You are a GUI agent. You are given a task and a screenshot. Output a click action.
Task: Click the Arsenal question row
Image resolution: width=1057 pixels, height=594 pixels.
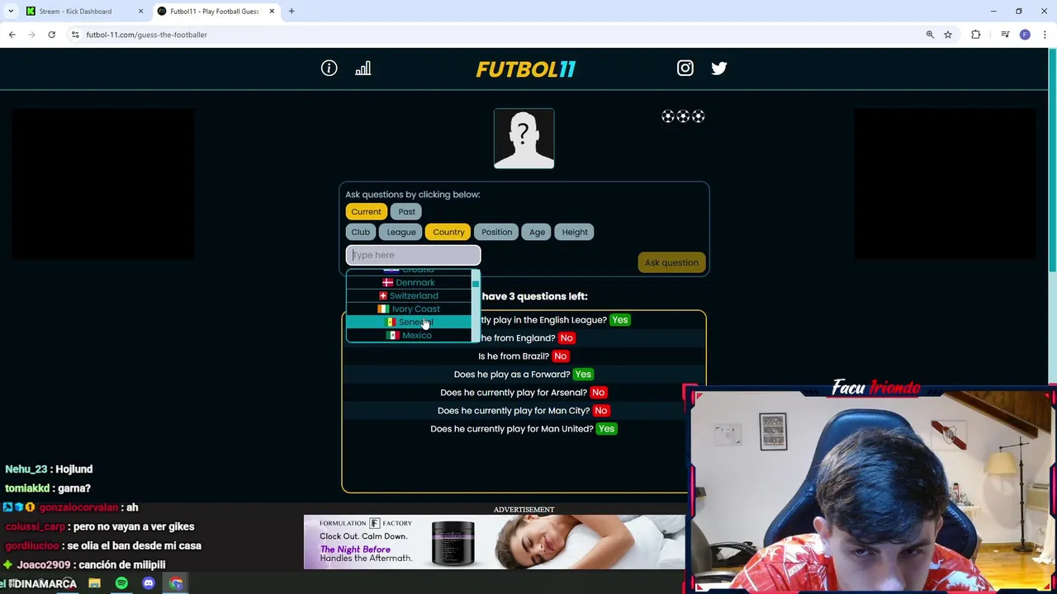click(524, 393)
